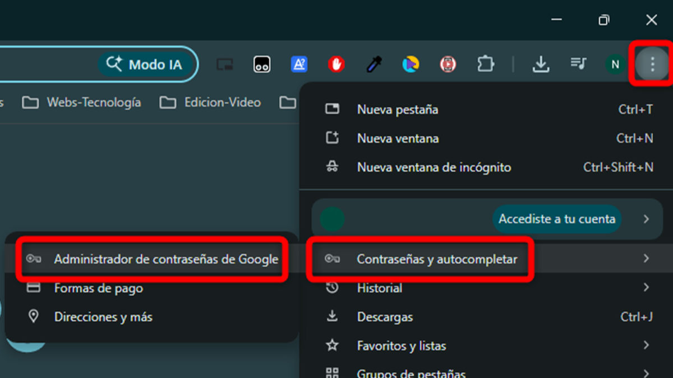Open Grupos de pestañas entry
Image resolution: width=673 pixels, height=378 pixels.
[486, 373]
